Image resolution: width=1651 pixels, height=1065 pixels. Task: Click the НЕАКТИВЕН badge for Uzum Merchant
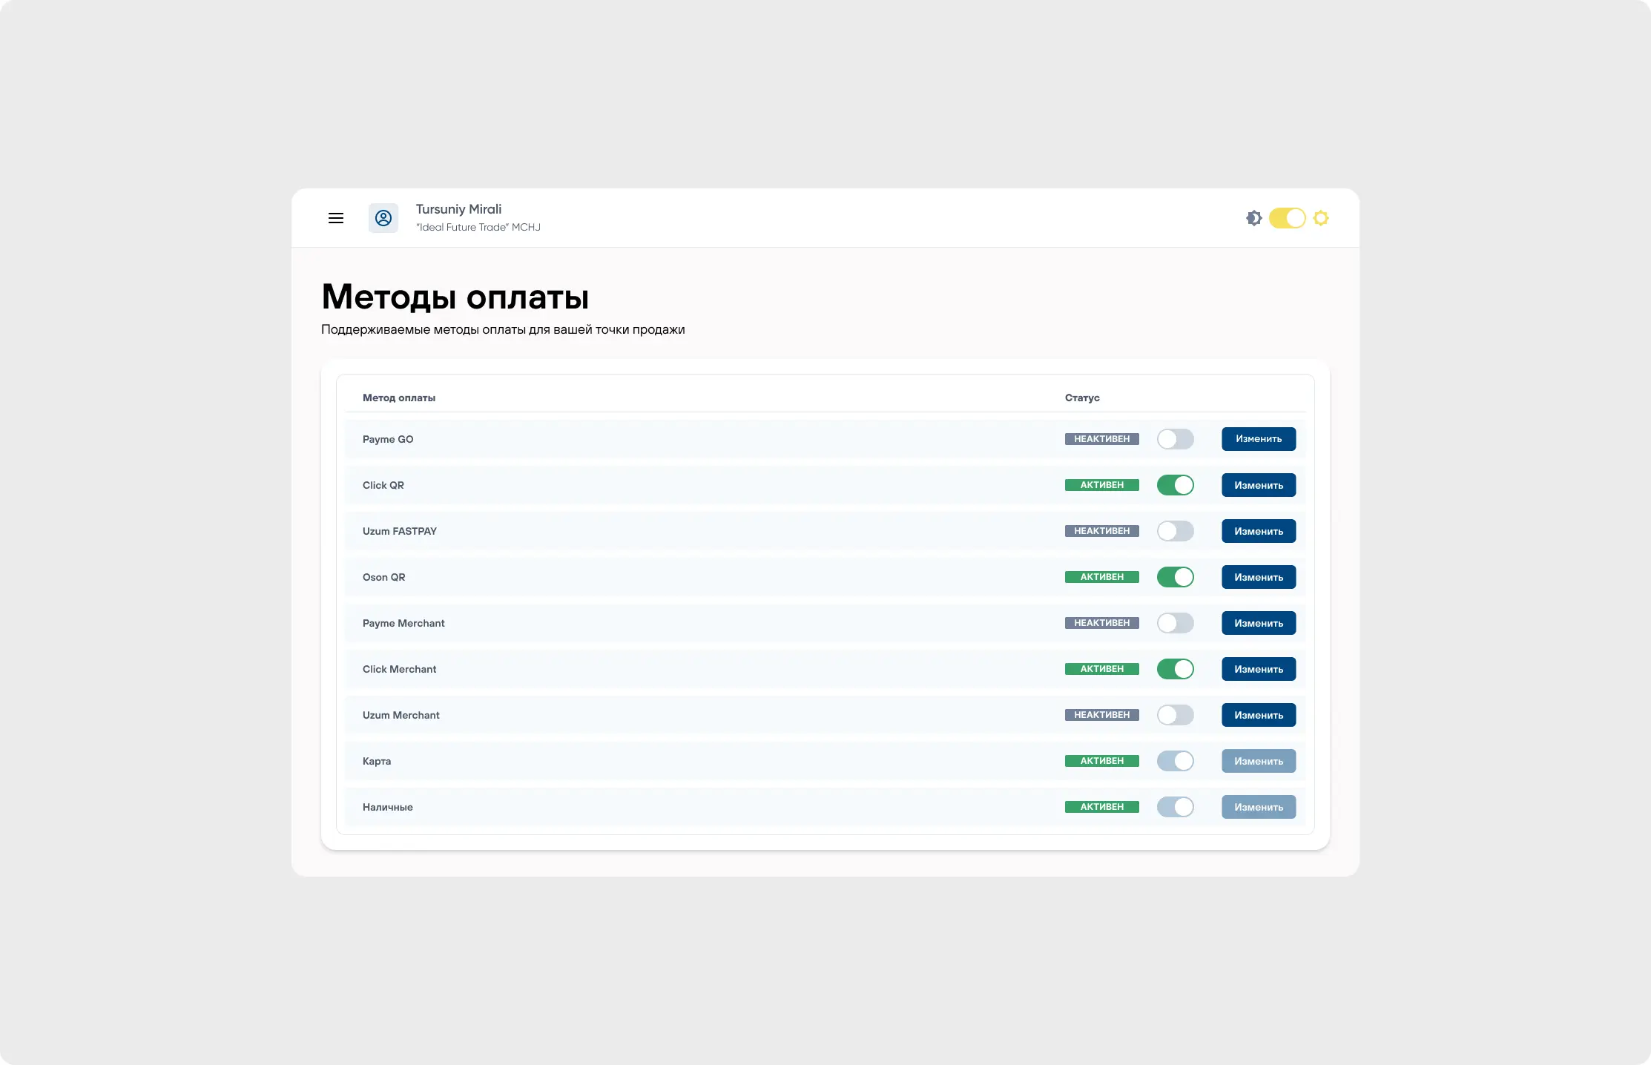pyautogui.click(x=1102, y=715)
